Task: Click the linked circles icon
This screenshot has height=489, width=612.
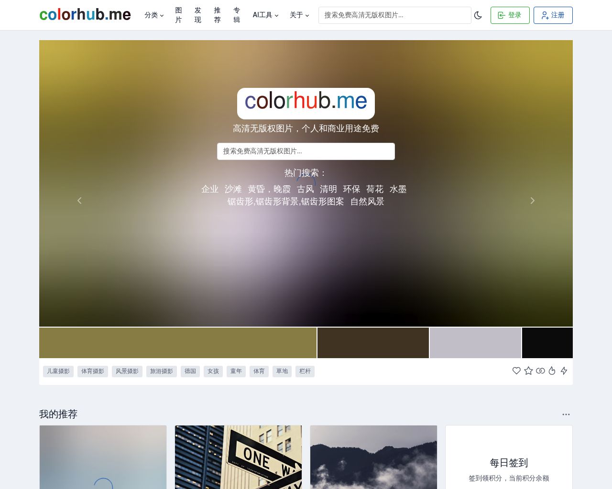Action: tap(540, 371)
